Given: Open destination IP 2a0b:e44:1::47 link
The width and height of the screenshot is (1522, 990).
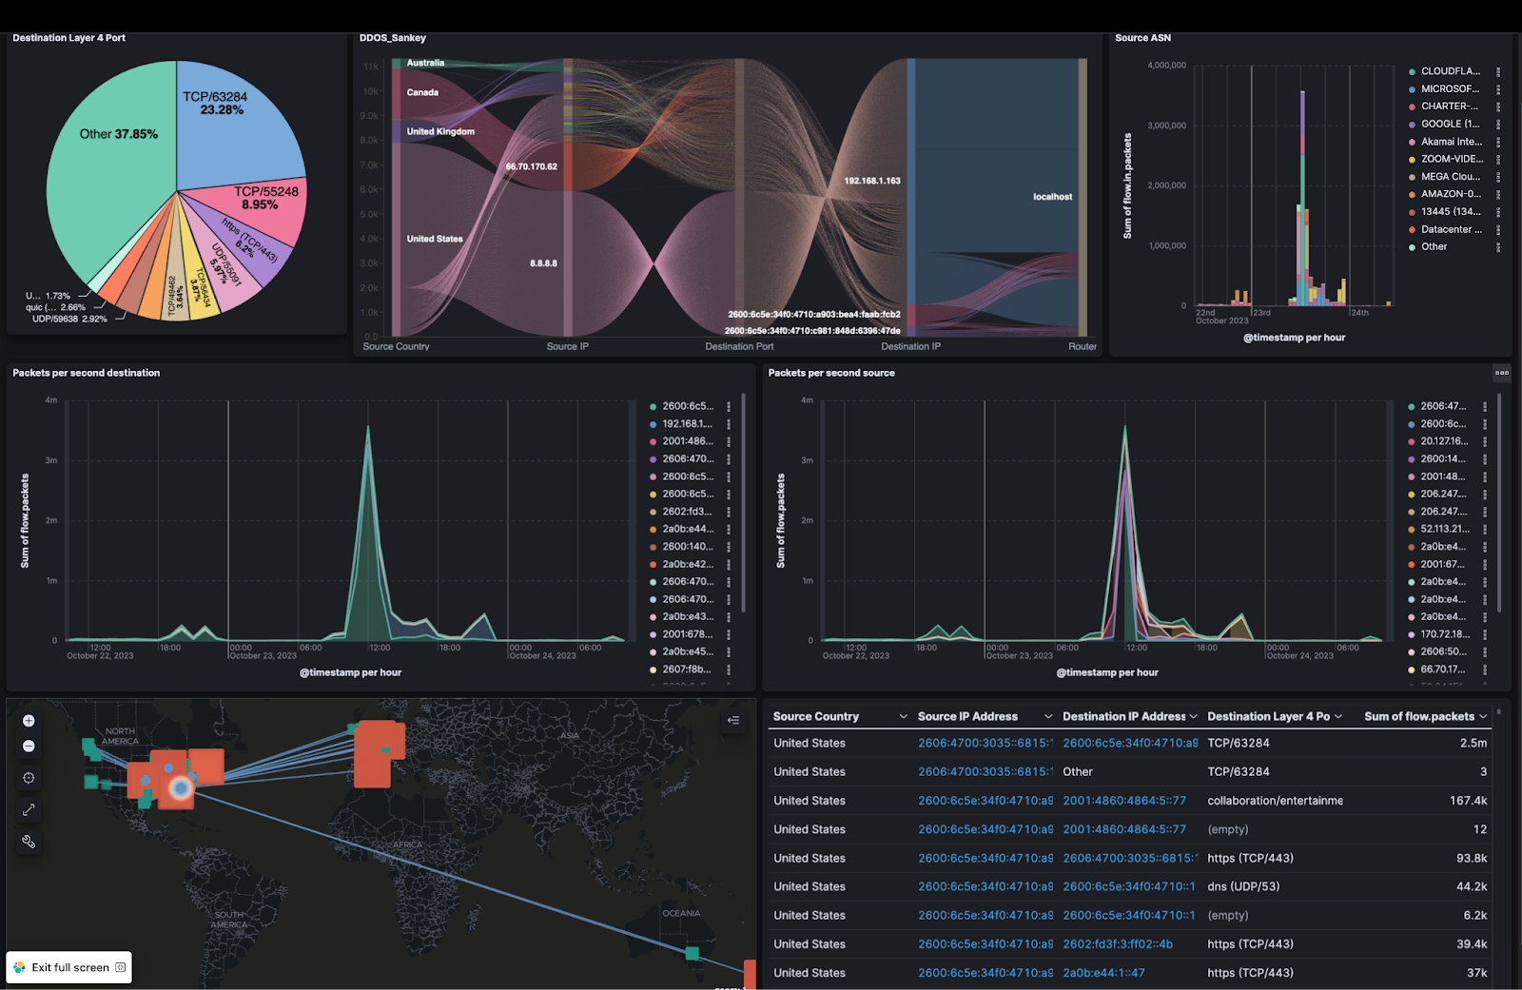Looking at the screenshot, I should 1103,973.
